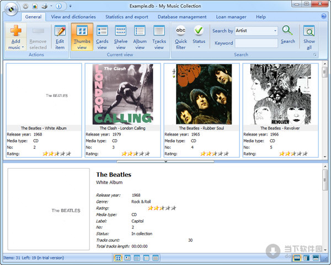This screenshot has height=265, width=331.
Task: Click the blue info icon in quick access toolbar
Action: (x=58, y=6)
